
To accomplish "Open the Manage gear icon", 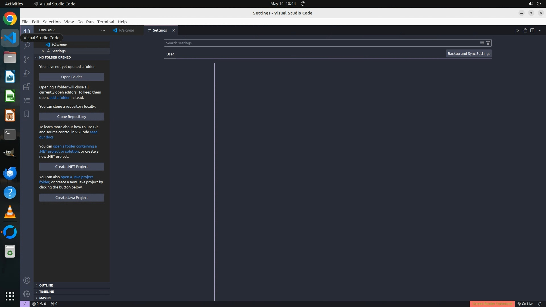I will [x=27, y=294].
